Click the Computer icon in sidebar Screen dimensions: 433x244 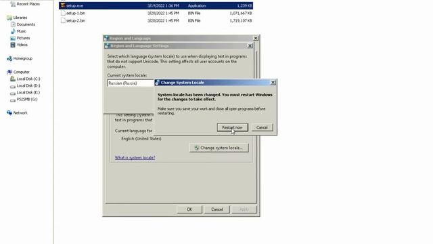tap(9, 72)
